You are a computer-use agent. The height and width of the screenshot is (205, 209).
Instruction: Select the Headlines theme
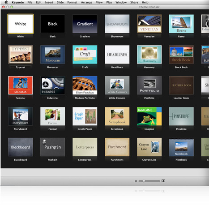(x=117, y=55)
